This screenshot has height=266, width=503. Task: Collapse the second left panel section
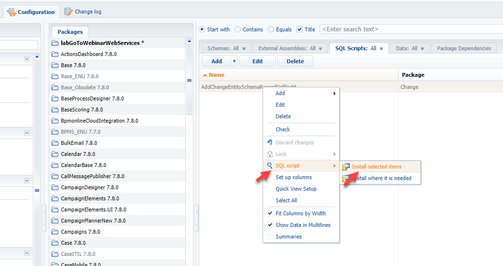(27, 133)
